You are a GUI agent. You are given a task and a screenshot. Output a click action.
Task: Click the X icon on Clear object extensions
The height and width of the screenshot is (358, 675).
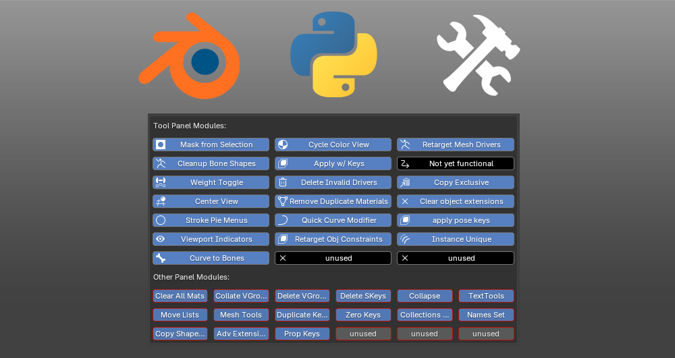[405, 201]
